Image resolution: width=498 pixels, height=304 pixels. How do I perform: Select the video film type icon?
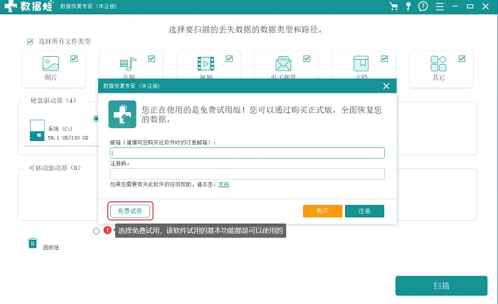[206, 63]
